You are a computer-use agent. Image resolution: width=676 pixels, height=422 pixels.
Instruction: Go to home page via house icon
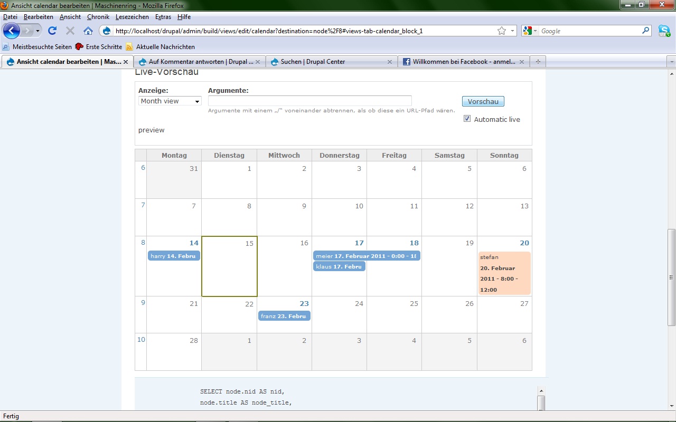tap(88, 31)
